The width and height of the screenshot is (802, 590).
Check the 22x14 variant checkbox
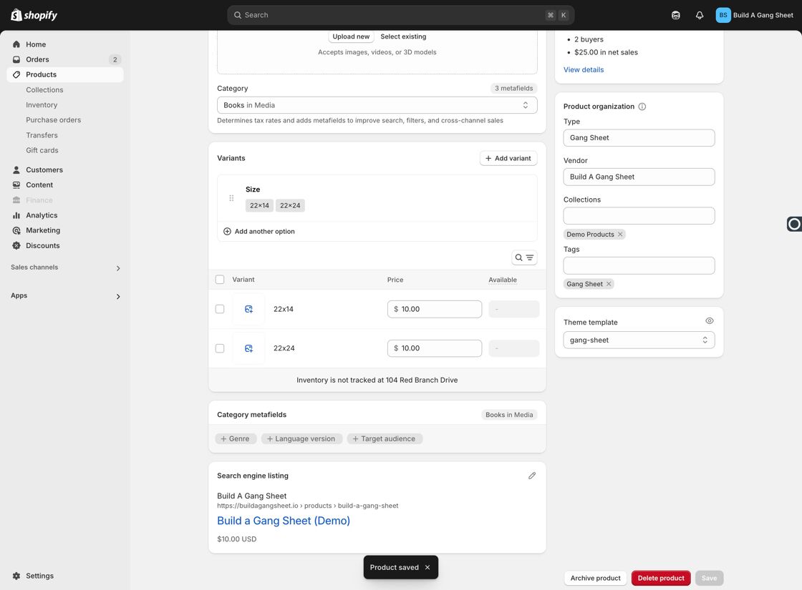click(x=220, y=309)
